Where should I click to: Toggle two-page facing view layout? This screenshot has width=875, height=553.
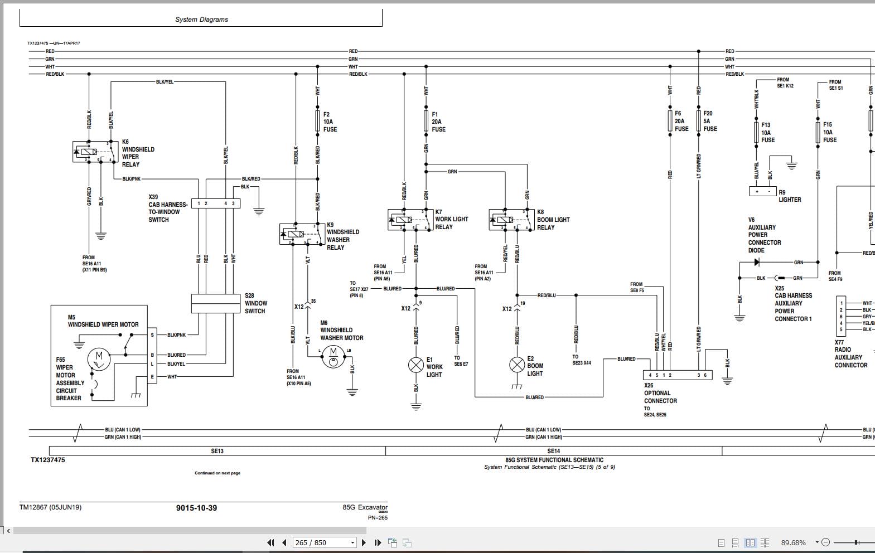pyautogui.click(x=750, y=542)
